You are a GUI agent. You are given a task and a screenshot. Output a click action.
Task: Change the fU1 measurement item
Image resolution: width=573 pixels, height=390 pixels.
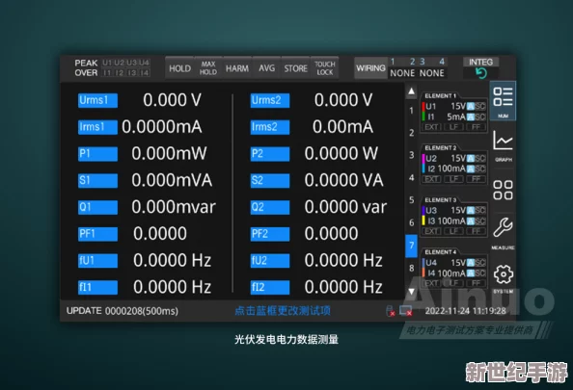[97, 261]
